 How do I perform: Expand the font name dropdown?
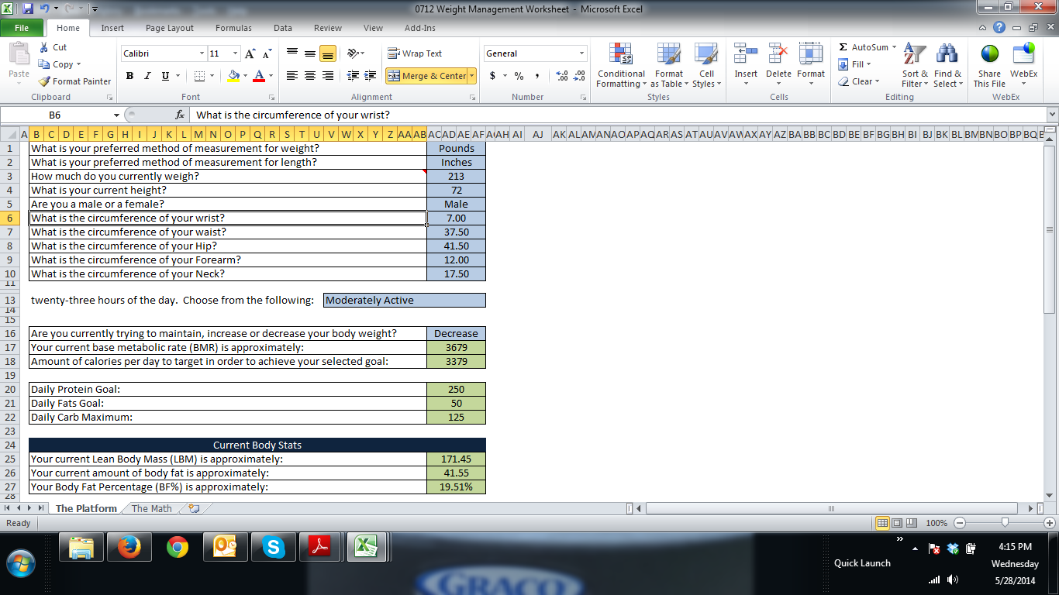(x=202, y=53)
